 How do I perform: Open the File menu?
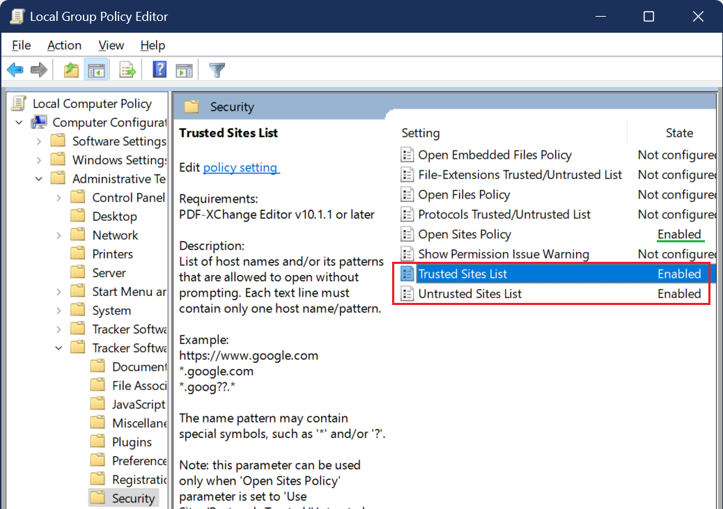pyautogui.click(x=21, y=45)
